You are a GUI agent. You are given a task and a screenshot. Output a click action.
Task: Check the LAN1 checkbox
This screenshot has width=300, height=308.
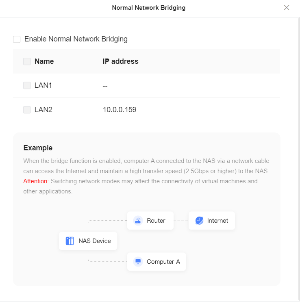27,85
